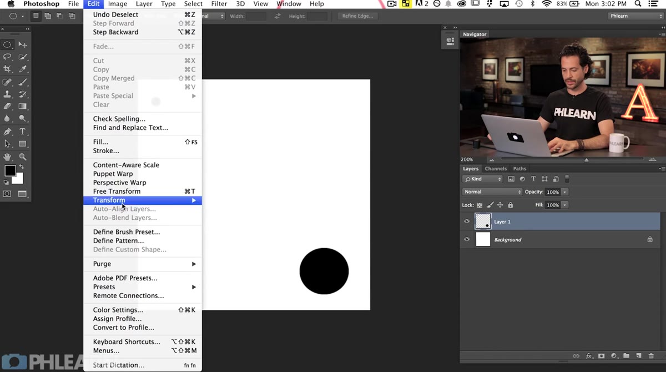
Task: Change the screen mode
Action: pyautogui.click(x=22, y=194)
